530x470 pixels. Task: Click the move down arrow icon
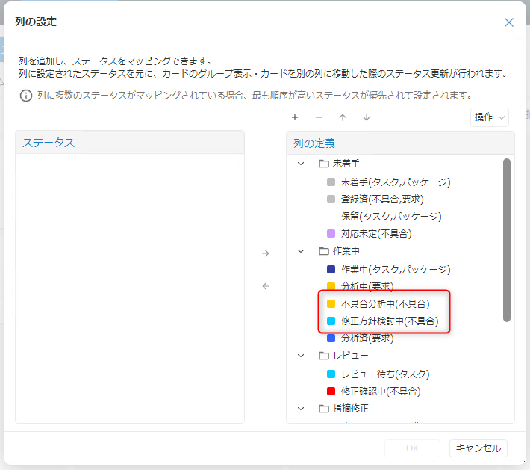click(x=367, y=117)
